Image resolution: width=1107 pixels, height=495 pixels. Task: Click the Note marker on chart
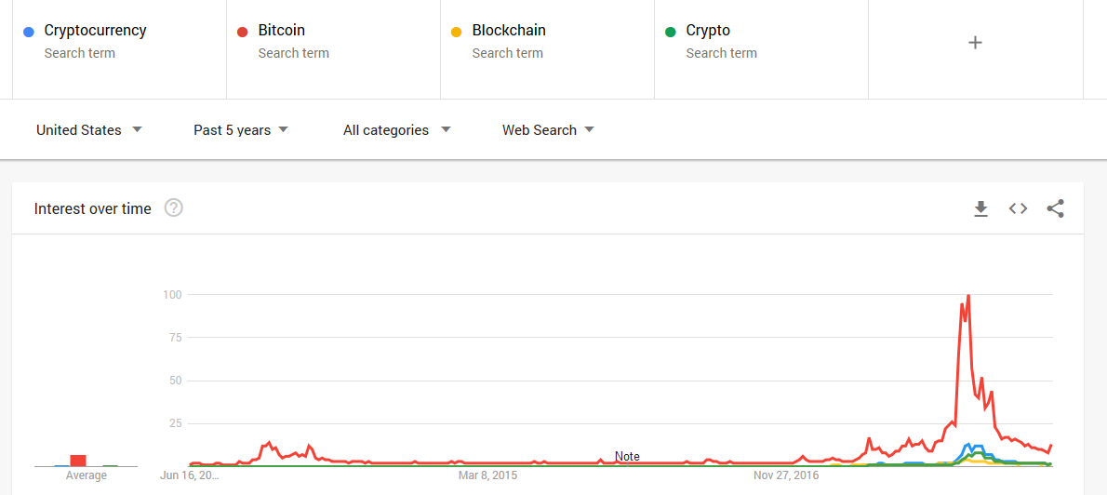[627, 457]
